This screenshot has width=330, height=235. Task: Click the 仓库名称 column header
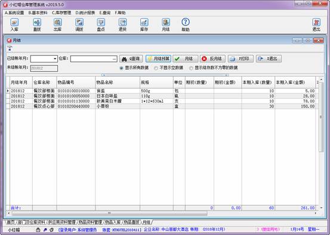click(x=44, y=83)
